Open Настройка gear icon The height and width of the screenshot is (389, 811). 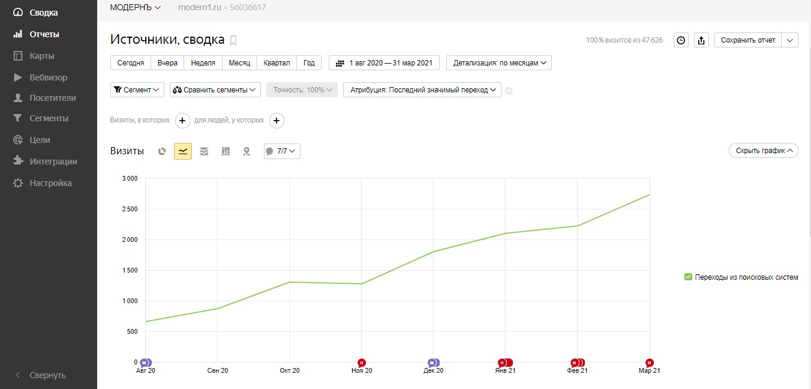click(18, 183)
